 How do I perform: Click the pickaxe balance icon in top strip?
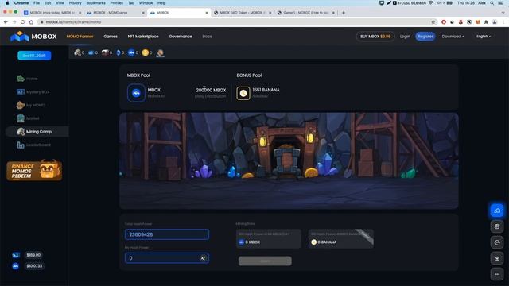coord(77,52)
